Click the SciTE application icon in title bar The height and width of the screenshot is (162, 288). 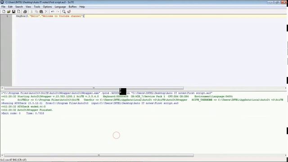point(2,2)
